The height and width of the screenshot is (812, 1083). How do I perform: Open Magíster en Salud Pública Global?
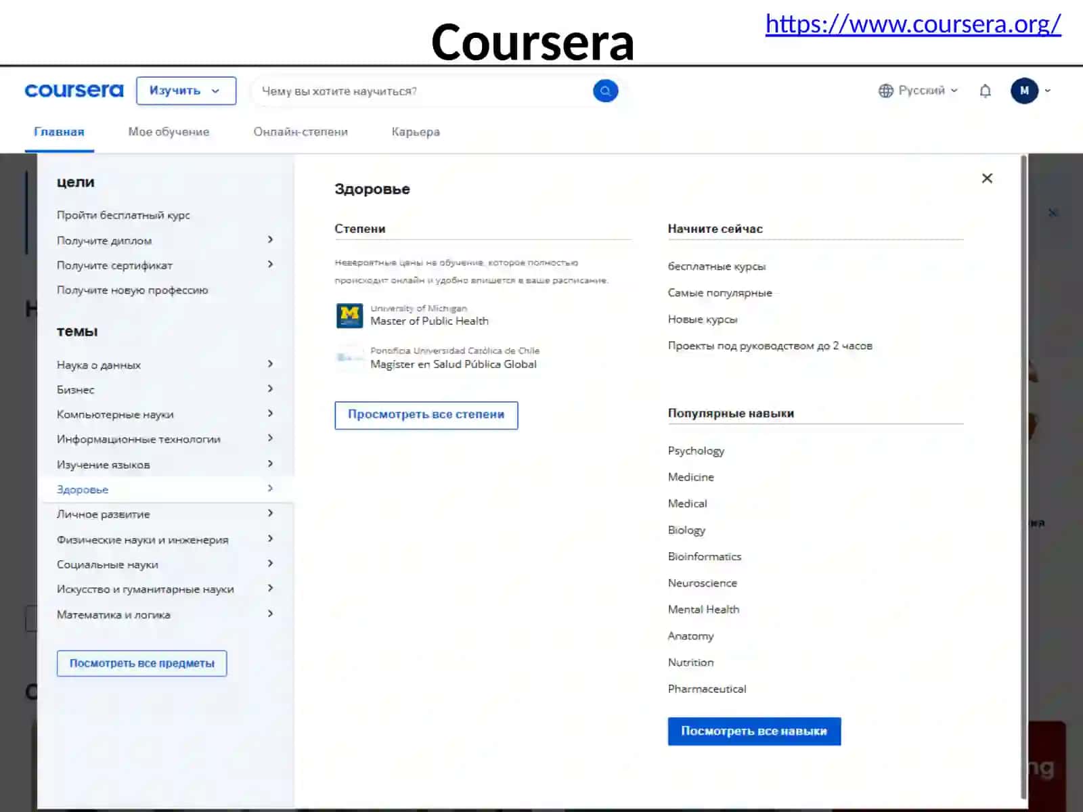pyautogui.click(x=454, y=364)
